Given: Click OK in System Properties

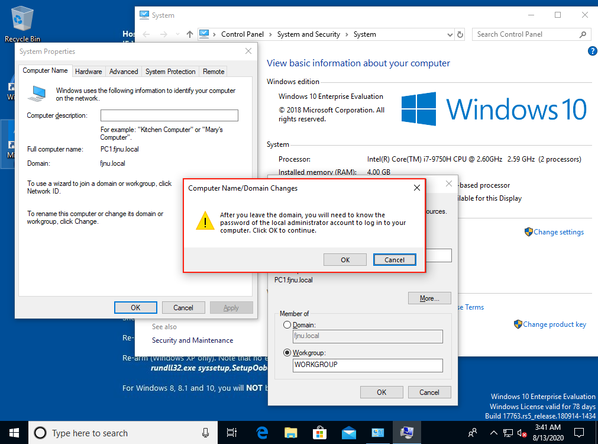Looking at the screenshot, I should tap(135, 308).
